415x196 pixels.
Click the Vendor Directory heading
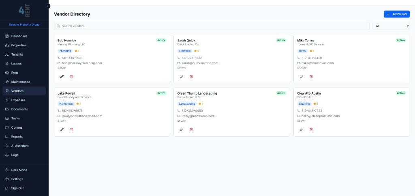point(72,14)
